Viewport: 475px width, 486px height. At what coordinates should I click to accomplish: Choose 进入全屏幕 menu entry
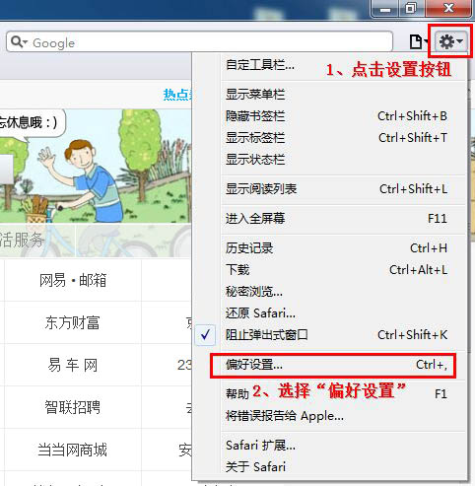pyautogui.click(x=330, y=219)
